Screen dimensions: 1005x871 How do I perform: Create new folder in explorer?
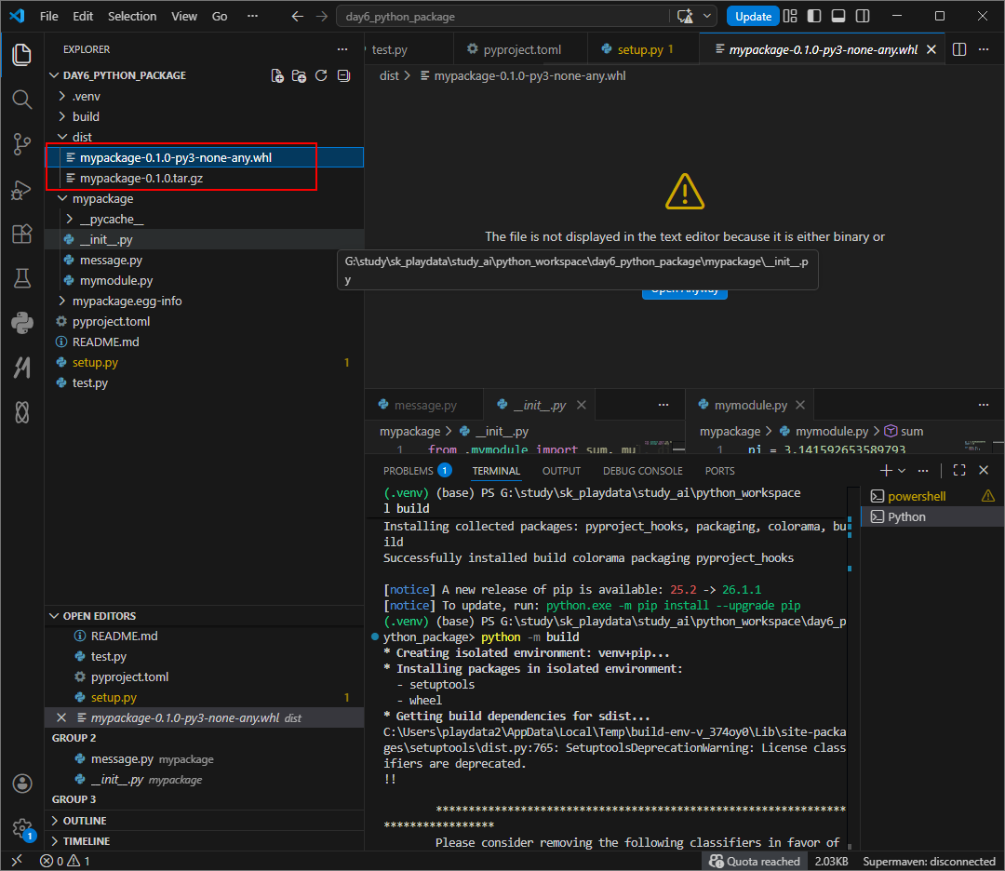299,75
